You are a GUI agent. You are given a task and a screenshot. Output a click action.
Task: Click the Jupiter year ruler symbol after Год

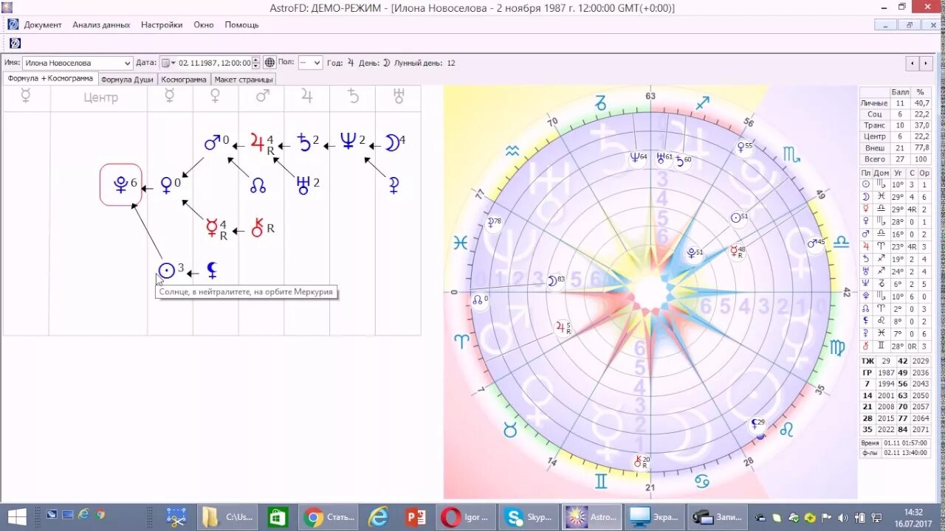coord(351,63)
